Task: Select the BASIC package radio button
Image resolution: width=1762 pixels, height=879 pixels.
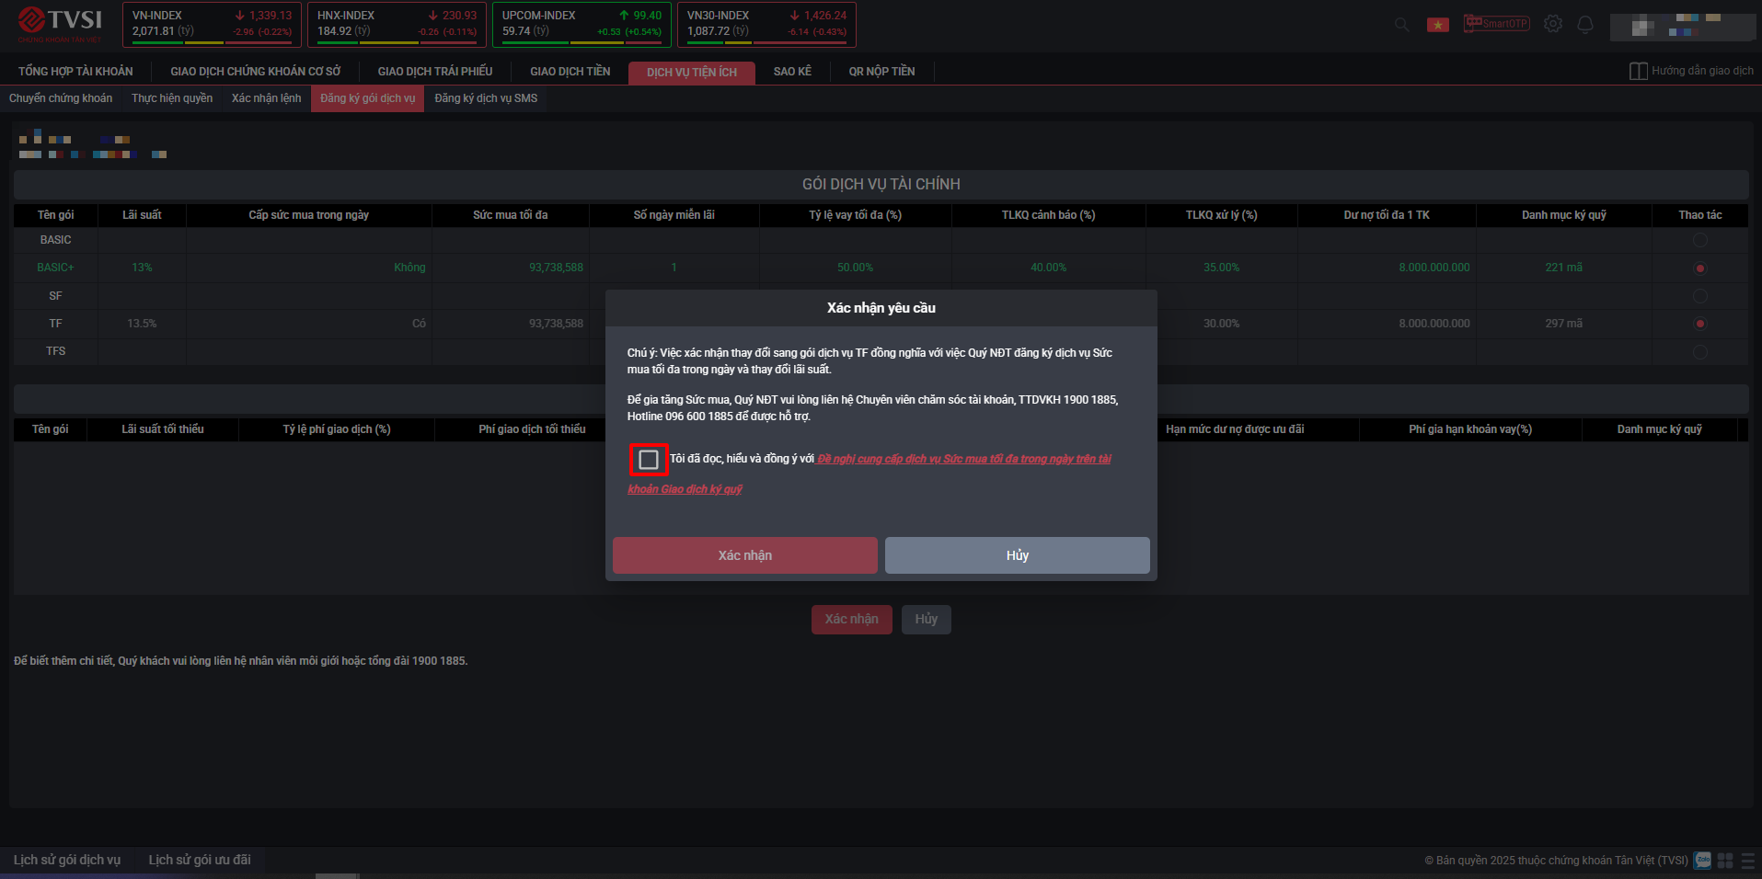Action: [x=1699, y=240]
